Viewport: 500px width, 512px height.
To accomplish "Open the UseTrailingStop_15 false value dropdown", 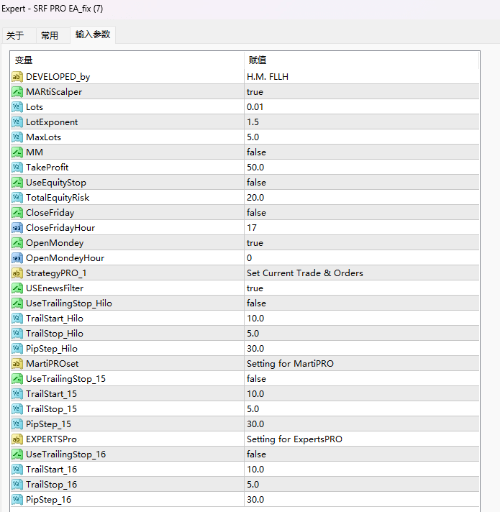I will [x=362, y=379].
